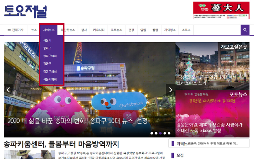Select 서울시의회 in the dropdown

(x=50, y=79)
